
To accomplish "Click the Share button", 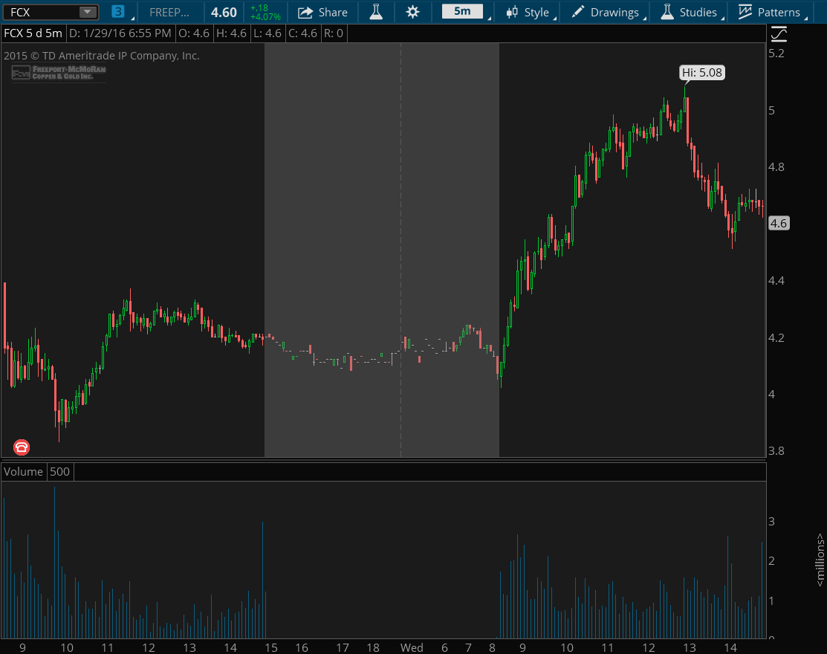I will coord(322,12).
